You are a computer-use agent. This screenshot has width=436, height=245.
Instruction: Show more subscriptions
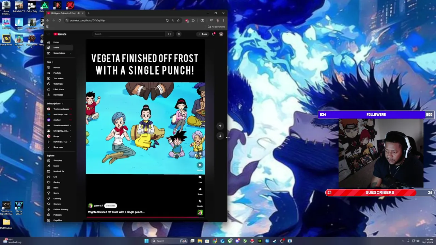pos(59,147)
